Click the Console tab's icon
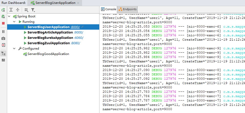The width and height of the screenshot is (245, 113). (x=103, y=9)
